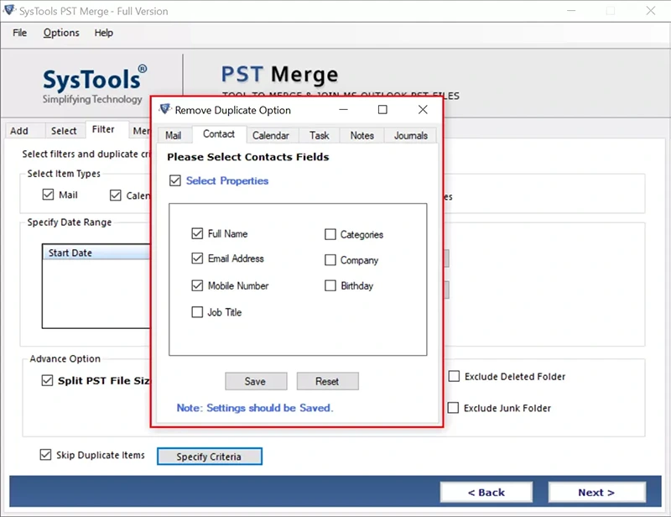Select the Contact tab in the dialog
Viewport: 671px width, 517px height.
(219, 134)
